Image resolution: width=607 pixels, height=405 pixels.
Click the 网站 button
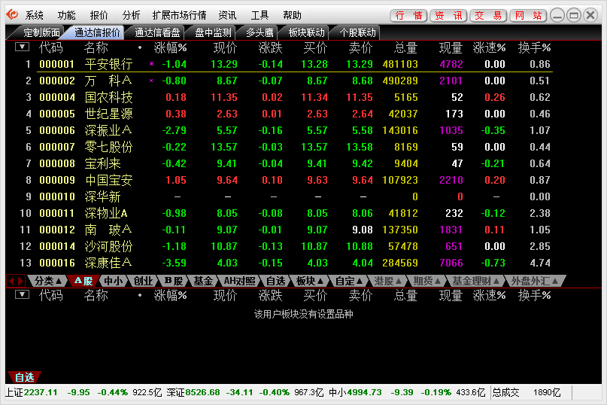[528, 16]
